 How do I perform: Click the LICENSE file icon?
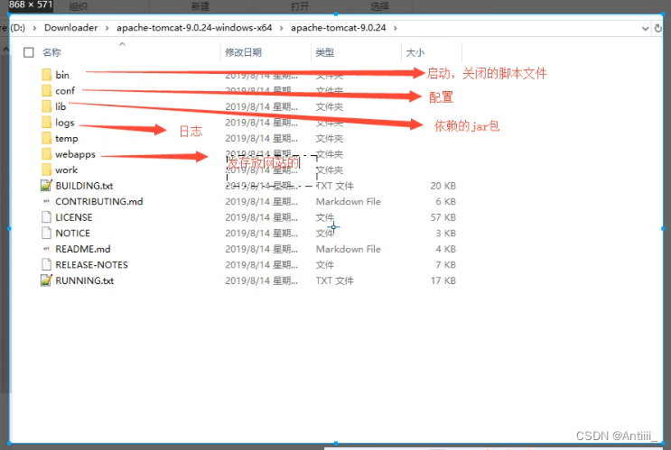[46, 217]
